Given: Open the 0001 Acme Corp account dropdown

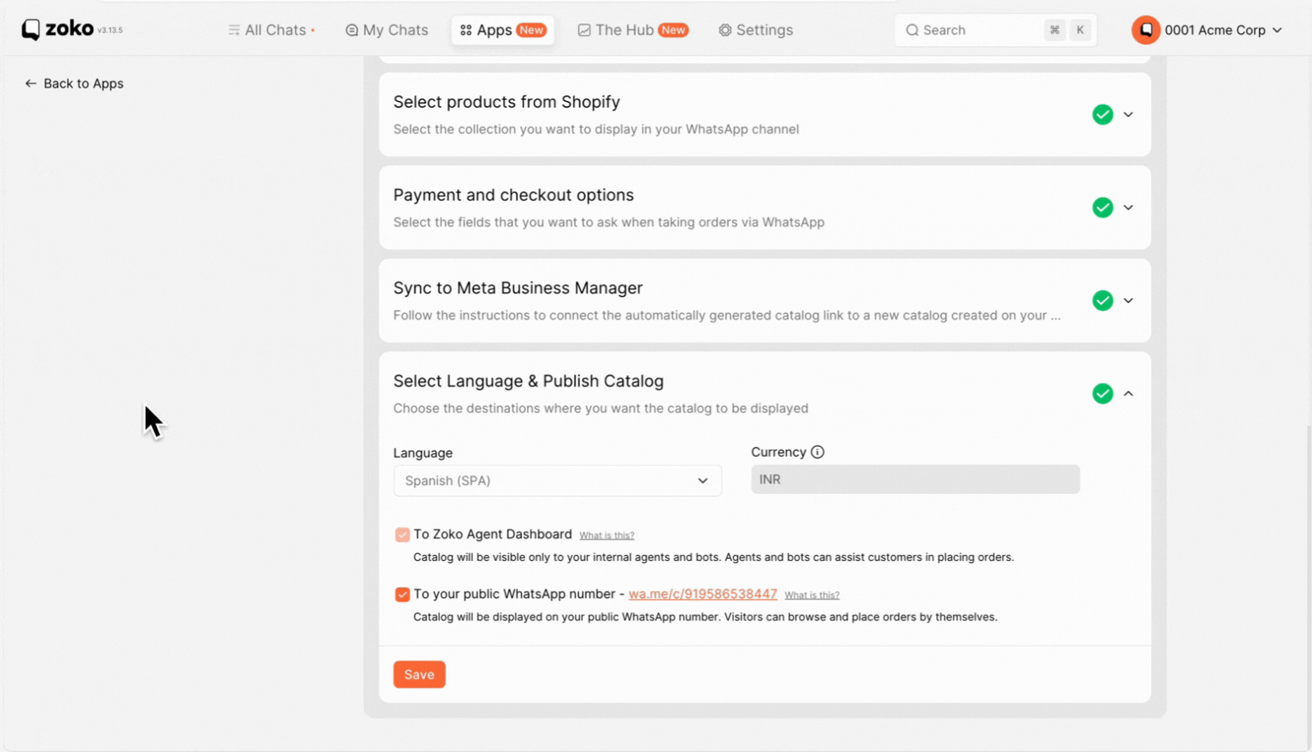Looking at the screenshot, I should tap(1208, 30).
